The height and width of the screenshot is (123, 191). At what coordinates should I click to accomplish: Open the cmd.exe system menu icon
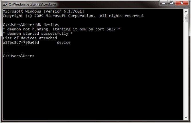coord(5,5)
